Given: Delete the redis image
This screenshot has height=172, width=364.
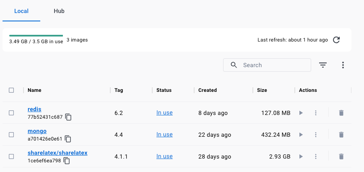Looking at the screenshot, I should pos(341,113).
